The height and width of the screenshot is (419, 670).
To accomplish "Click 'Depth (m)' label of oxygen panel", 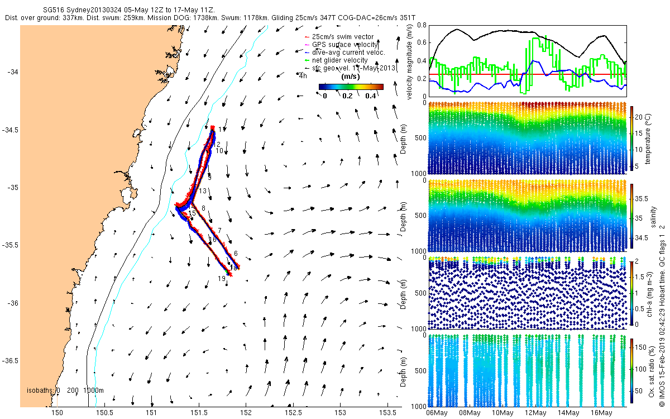I will (x=404, y=371).
